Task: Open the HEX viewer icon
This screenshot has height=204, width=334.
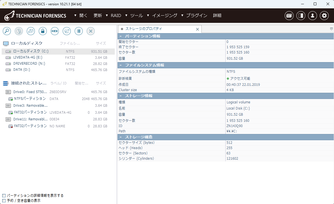Action: [x=55, y=31]
